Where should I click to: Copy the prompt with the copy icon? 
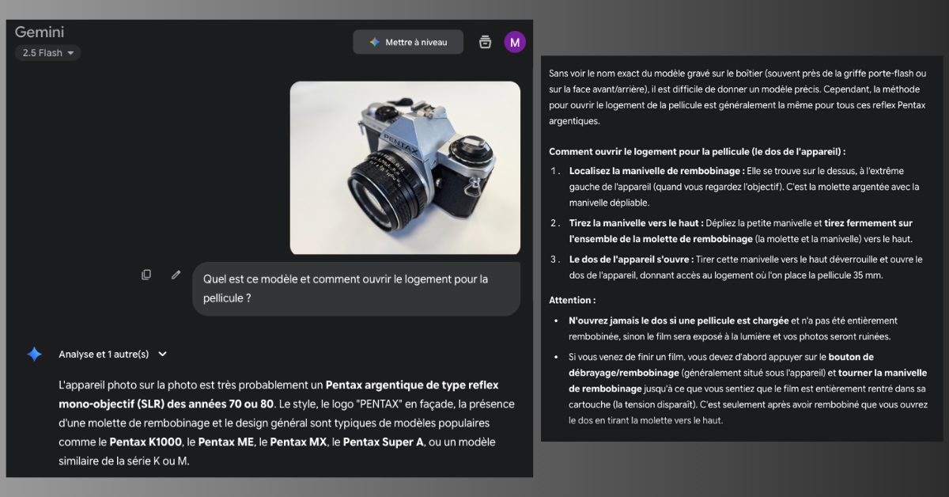click(x=146, y=275)
